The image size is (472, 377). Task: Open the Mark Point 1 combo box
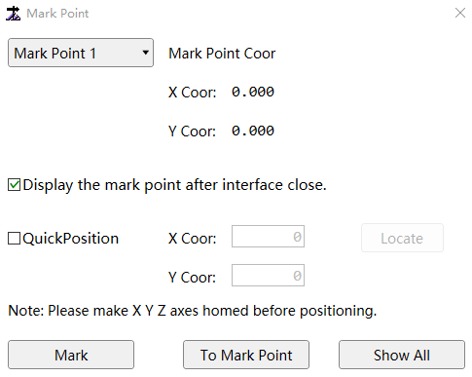(x=81, y=53)
